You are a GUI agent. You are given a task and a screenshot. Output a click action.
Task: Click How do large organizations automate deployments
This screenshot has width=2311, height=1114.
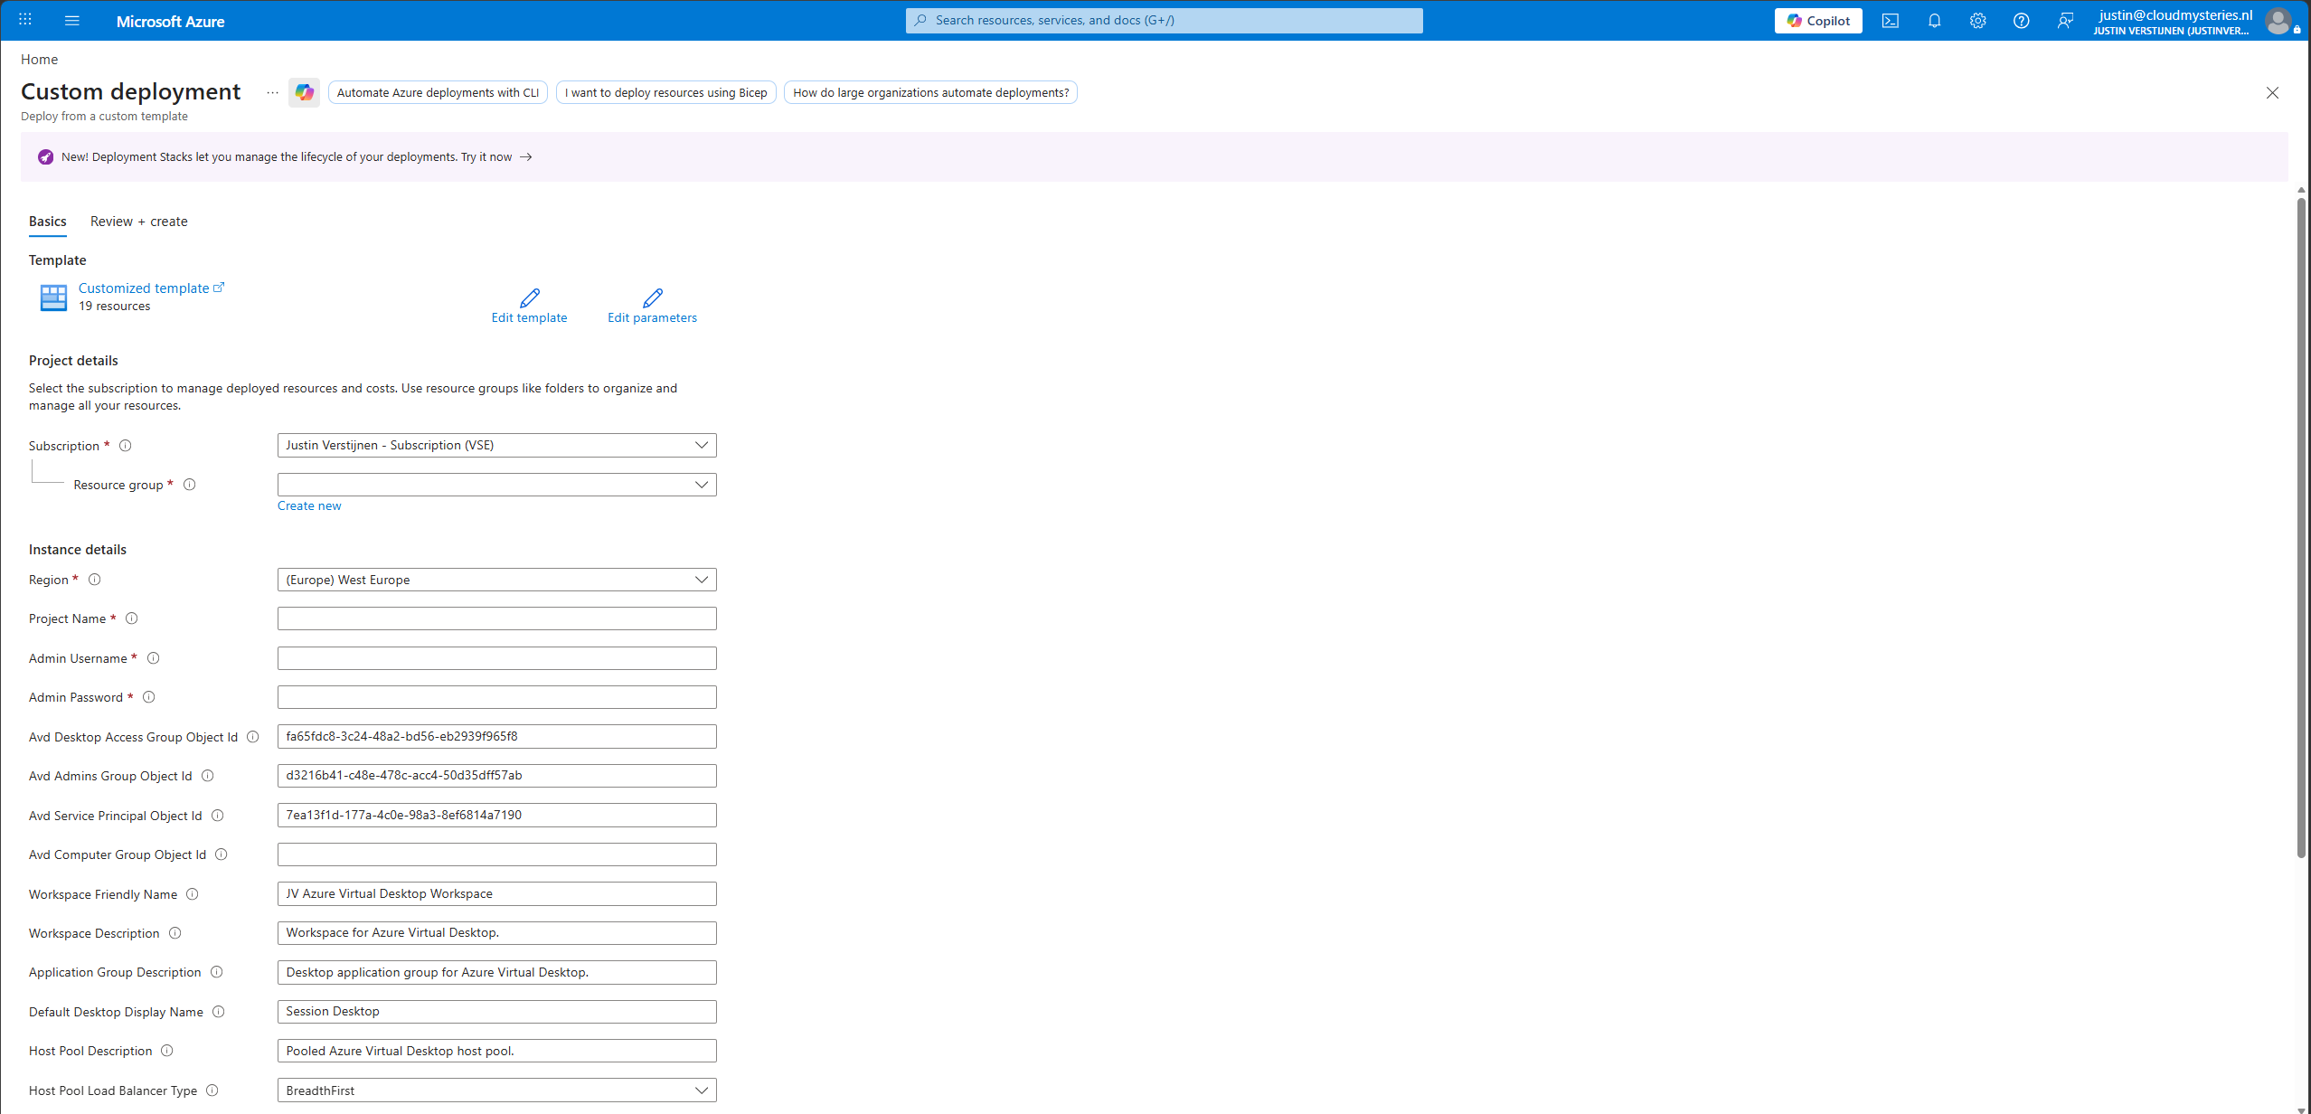point(931,92)
